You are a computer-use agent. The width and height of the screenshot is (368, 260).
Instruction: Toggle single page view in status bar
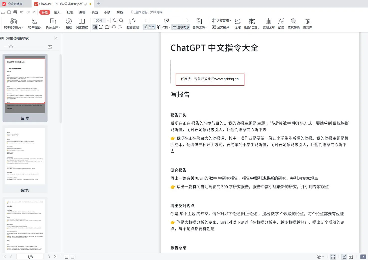(x=344, y=257)
